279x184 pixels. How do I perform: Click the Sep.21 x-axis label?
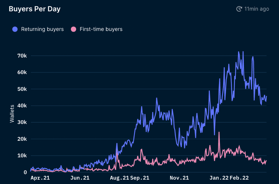[x=140, y=178]
